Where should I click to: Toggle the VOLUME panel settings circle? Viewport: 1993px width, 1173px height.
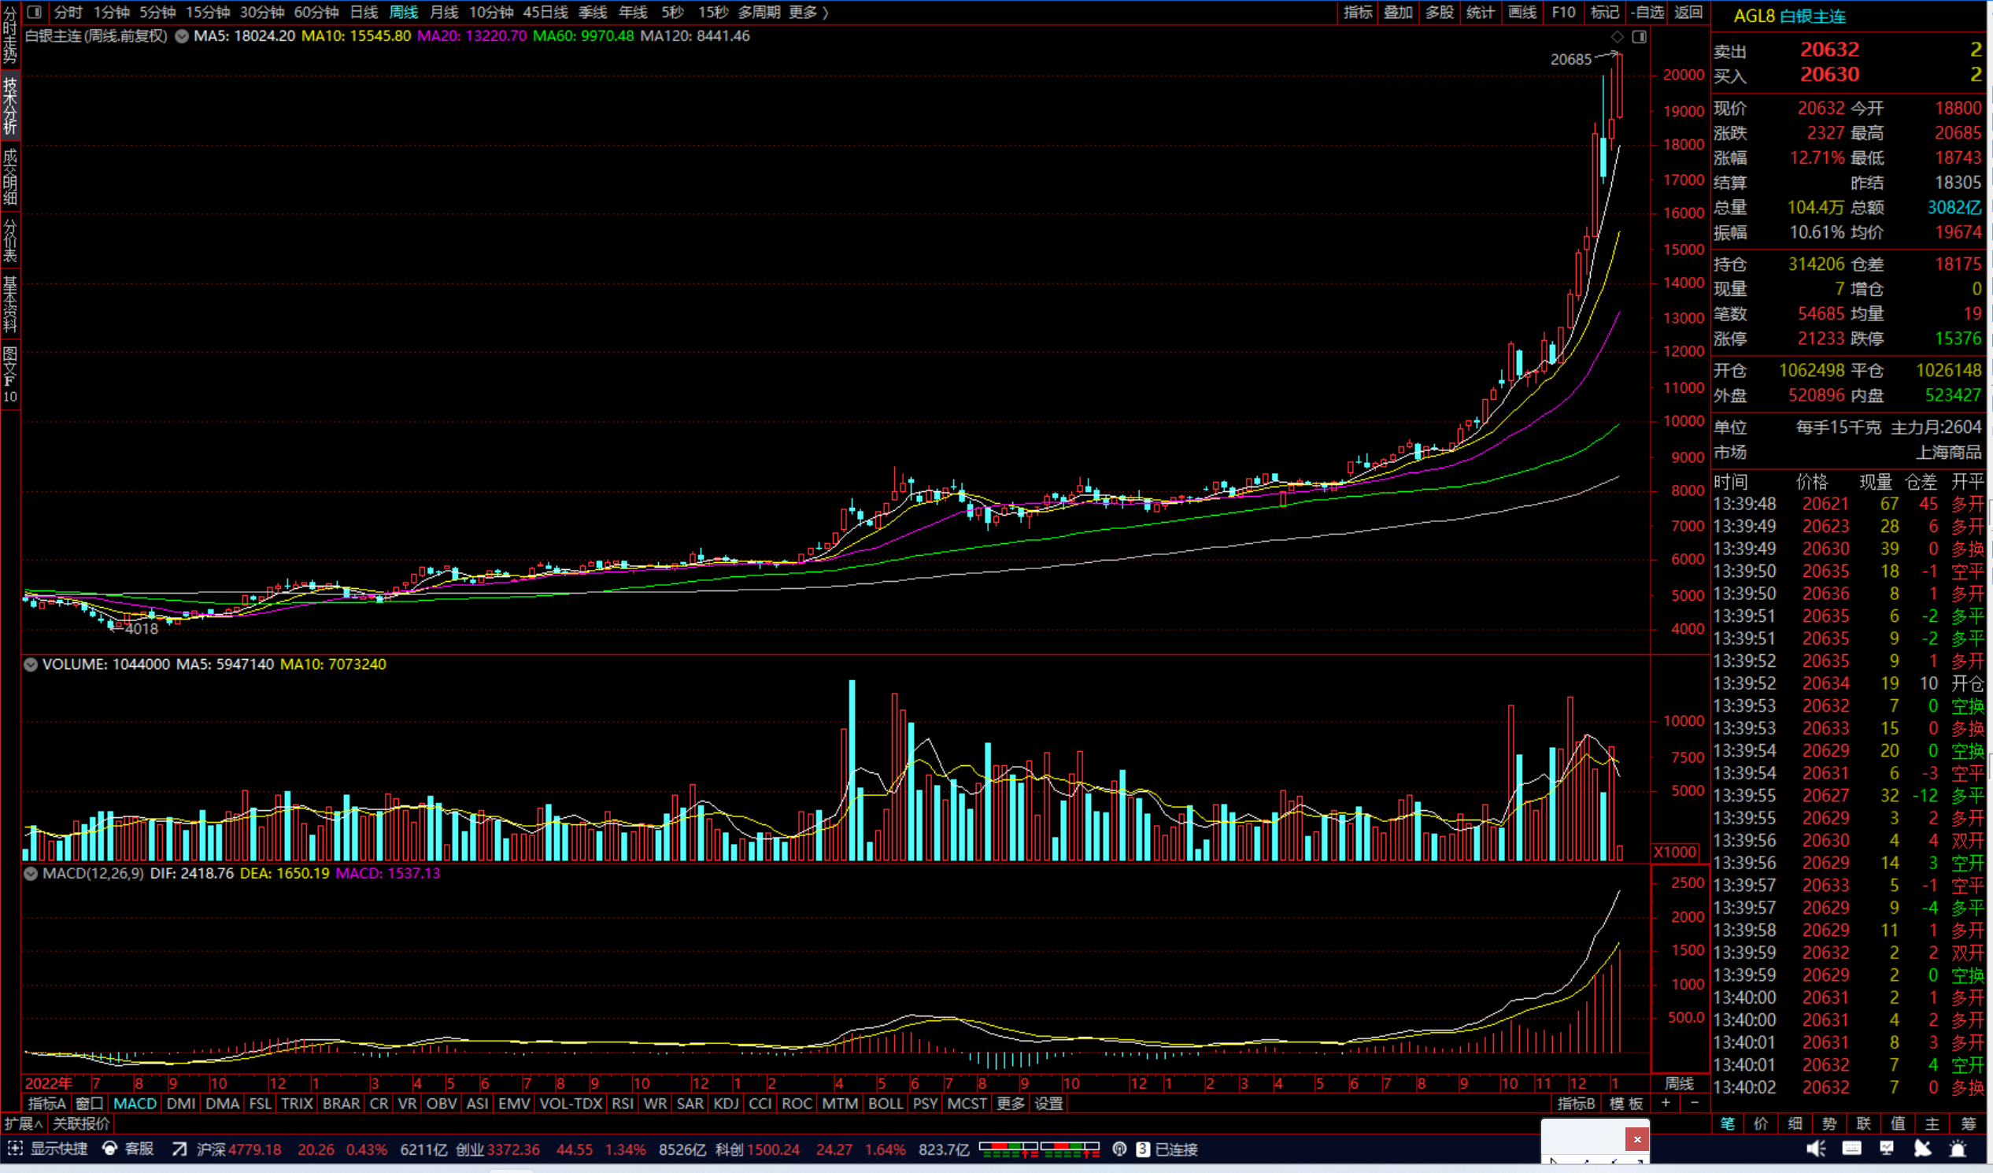point(31,664)
